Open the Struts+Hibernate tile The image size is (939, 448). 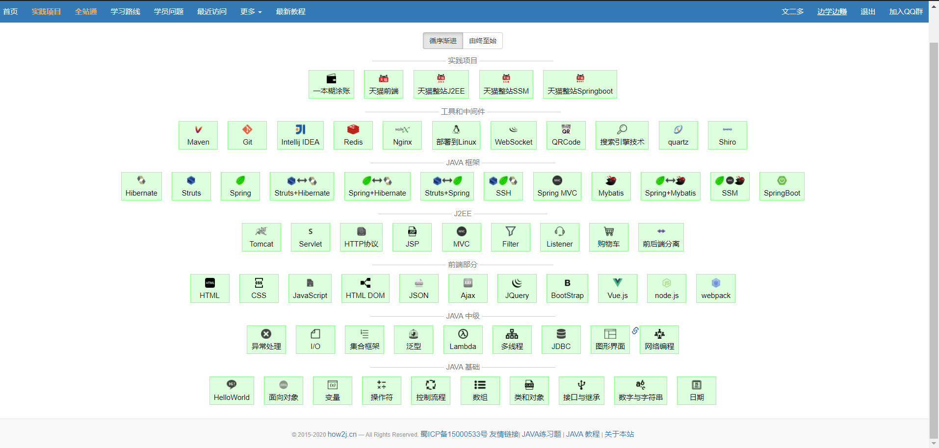[x=302, y=186]
